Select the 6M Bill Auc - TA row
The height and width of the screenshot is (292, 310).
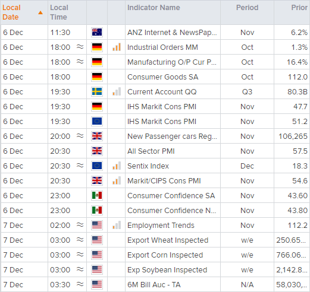click(x=155, y=284)
